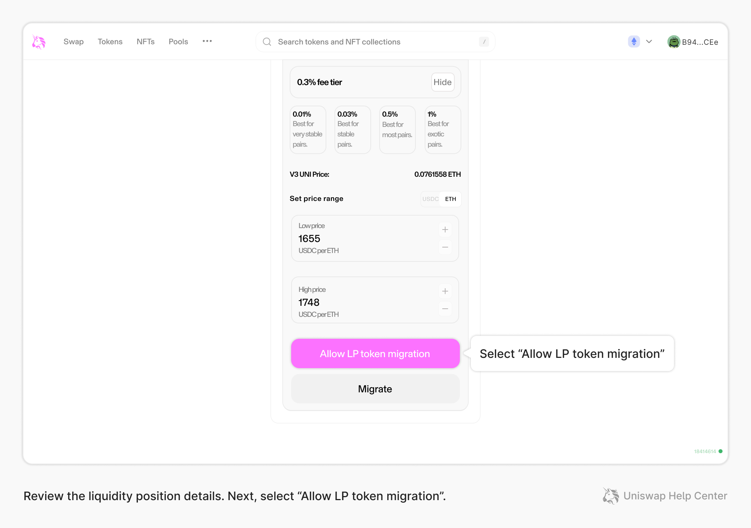Click the search magnifying glass icon
This screenshot has height=528, width=751.
(267, 41)
